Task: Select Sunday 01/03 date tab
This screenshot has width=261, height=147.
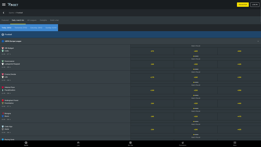Action: pyautogui.click(x=51, y=28)
